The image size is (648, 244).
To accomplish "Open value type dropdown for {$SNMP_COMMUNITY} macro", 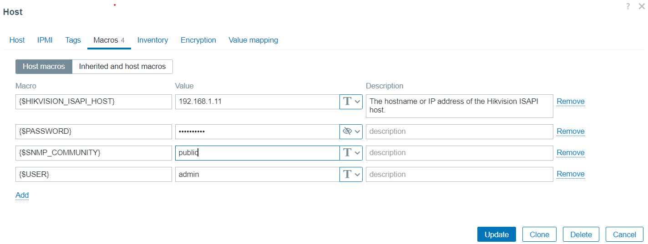I will 351,153.
